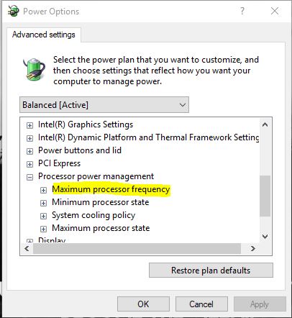
Task: Click the help question mark button
Action: coord(242,11)
